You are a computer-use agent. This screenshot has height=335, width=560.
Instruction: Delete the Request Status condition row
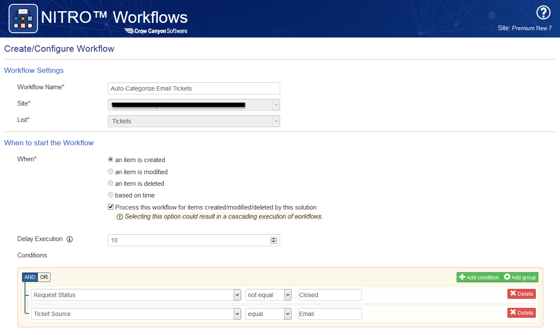point(521,294)
